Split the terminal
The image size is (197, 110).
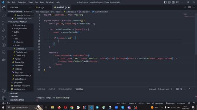177,89
